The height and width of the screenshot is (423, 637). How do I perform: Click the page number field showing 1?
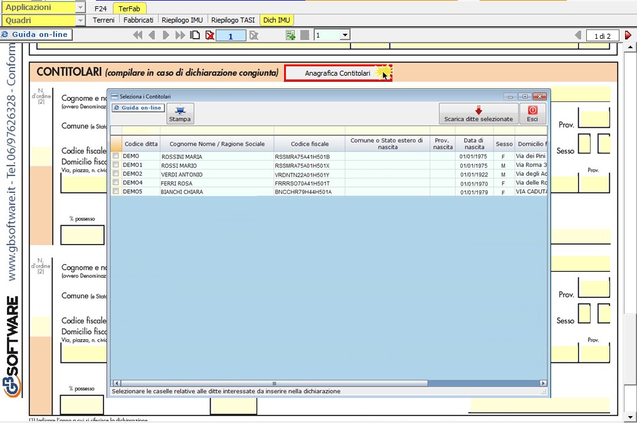pyautogui.click(x=231, y=36)
